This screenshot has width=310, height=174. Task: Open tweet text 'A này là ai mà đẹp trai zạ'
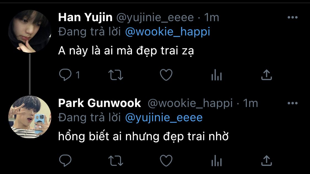(x=126, y=51)
